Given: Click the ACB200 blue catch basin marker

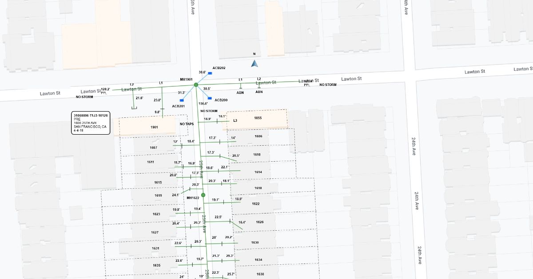Looking at the screenshot, I should coord(209,99).
